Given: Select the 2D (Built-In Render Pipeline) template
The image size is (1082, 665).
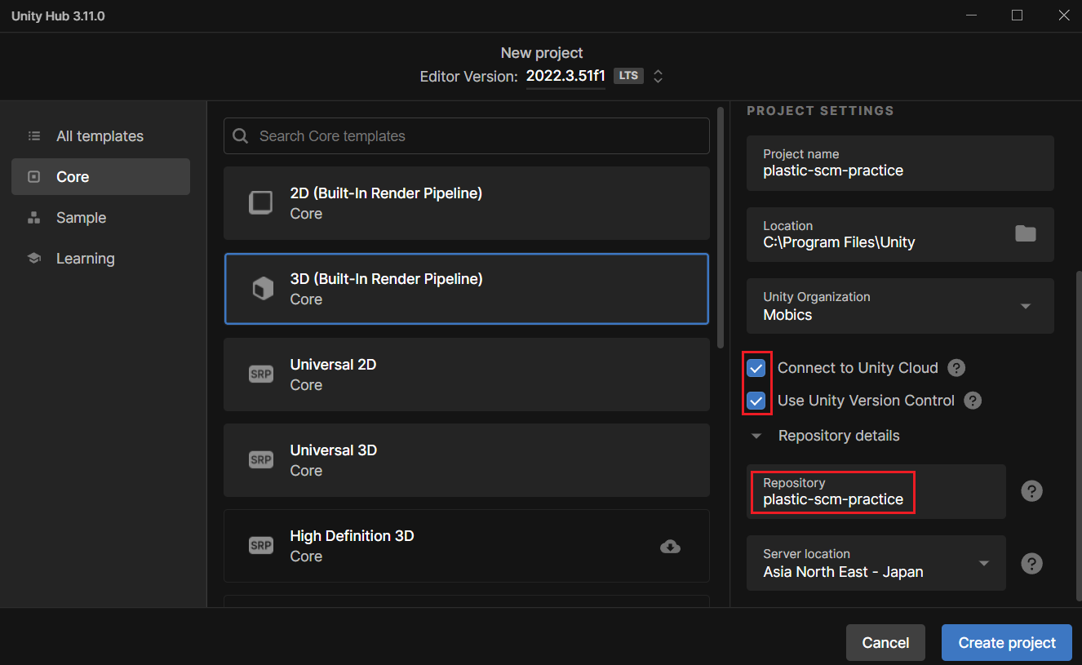Looking at the screenshot, I should [x=467, y=203].
